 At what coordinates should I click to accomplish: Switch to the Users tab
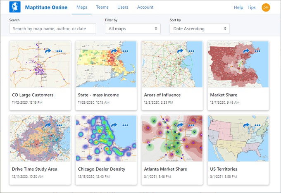[123, 7]
